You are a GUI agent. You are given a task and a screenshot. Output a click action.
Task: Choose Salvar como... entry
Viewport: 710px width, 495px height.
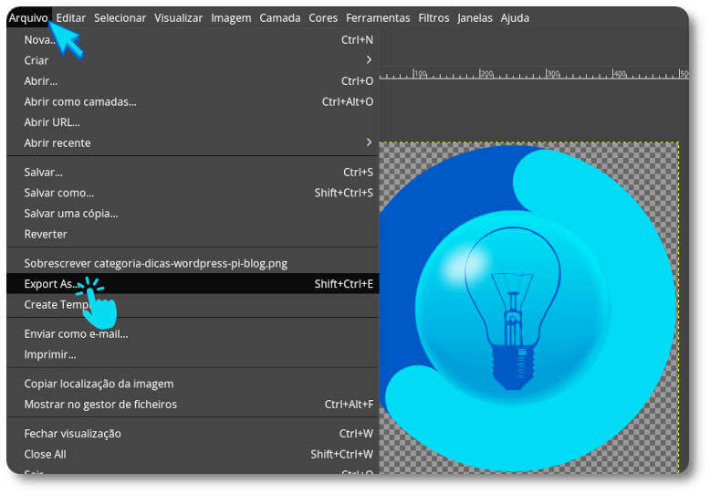pos(193,193)
